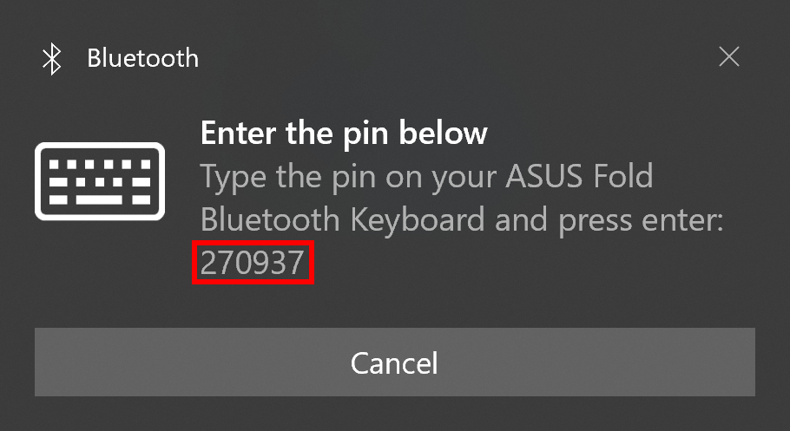Click the white keyboard device icon
Screen dimensions: 790x431
pyautogui.click(x=100, y=181)
